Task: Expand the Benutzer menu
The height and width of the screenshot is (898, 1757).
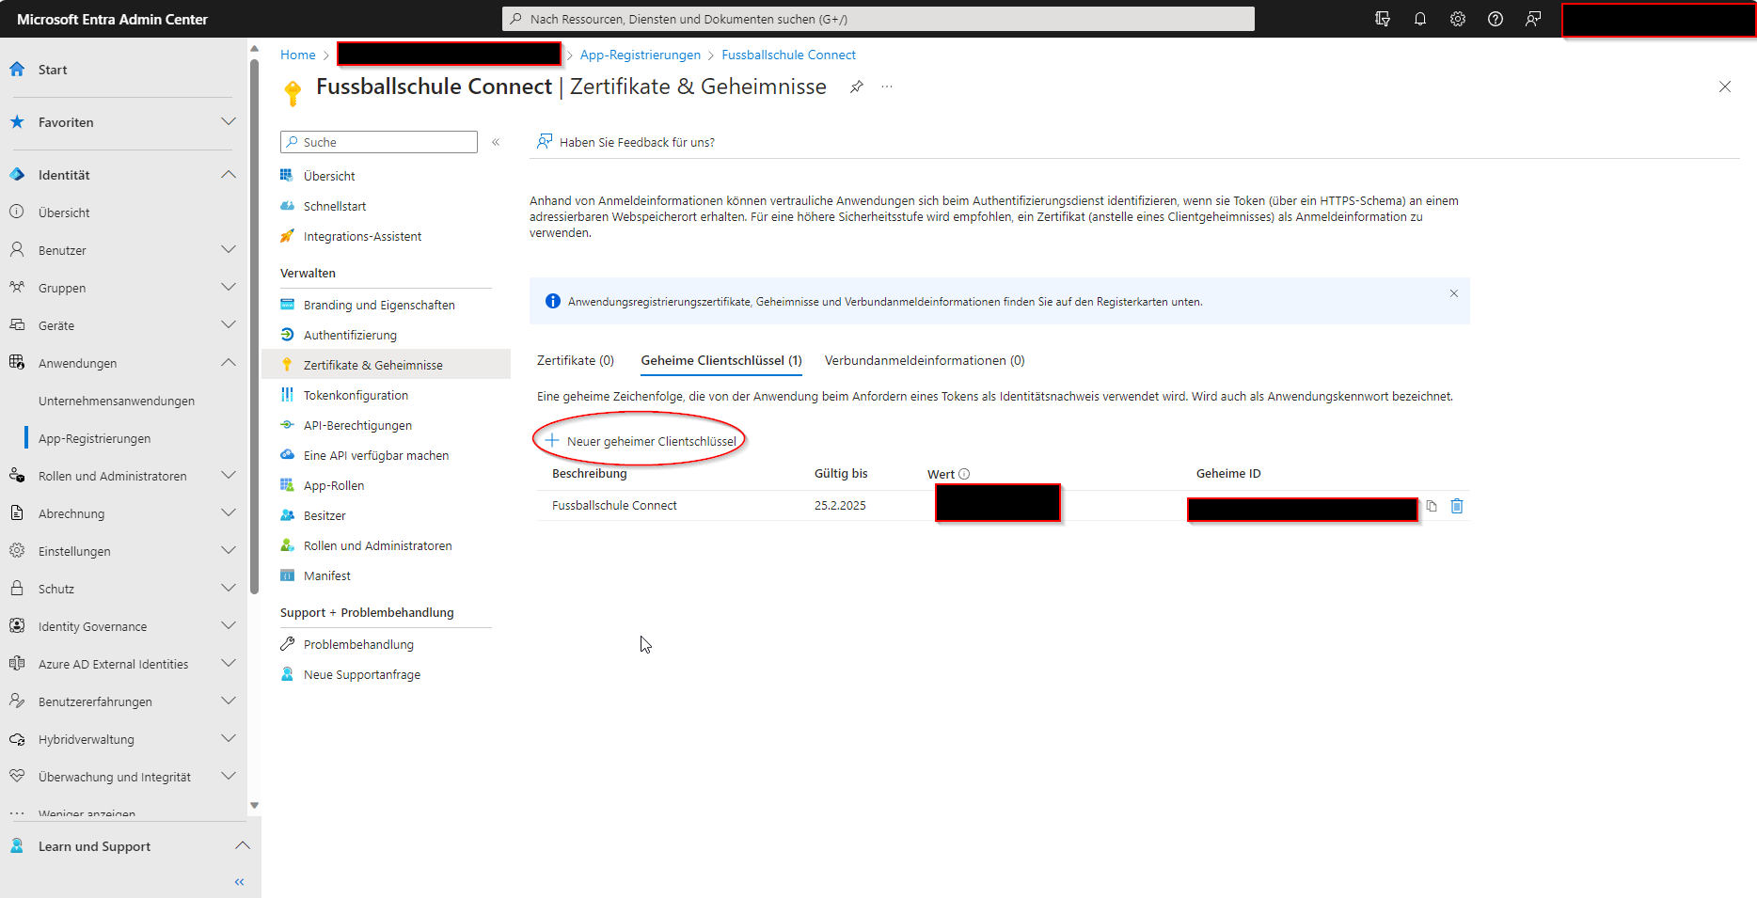Action: click(x=229, y=249)
